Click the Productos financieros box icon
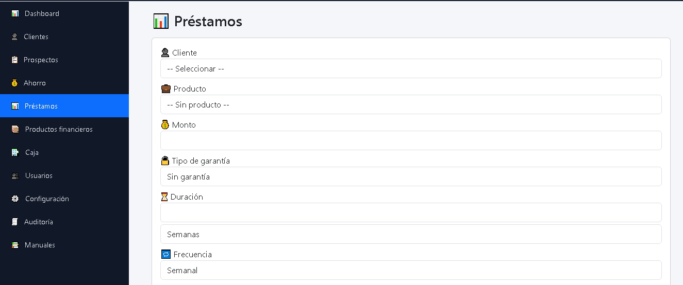Image resolution: width=683 pixels, height=285 pixels. 15,129
